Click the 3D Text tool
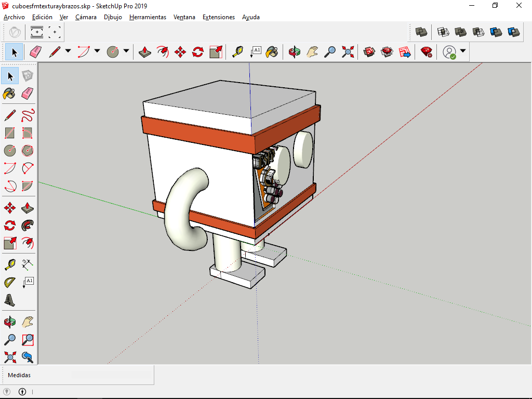This screenshot has width=532, height=399. coord(10,300)
